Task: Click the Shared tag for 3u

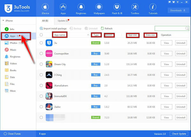Action: tap(96, 43)
